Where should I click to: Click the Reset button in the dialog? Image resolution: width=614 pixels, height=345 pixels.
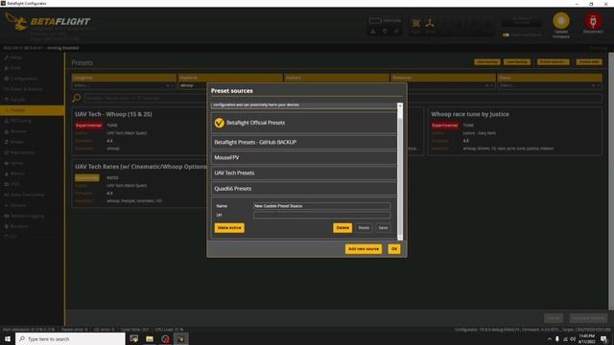point(364,228)
